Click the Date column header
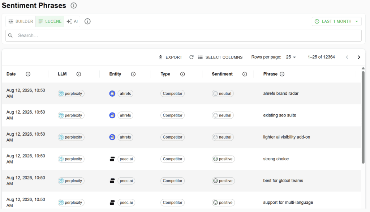 [x=11, y=74]
